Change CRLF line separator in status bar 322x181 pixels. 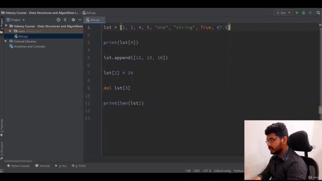(x=197, y=171)
